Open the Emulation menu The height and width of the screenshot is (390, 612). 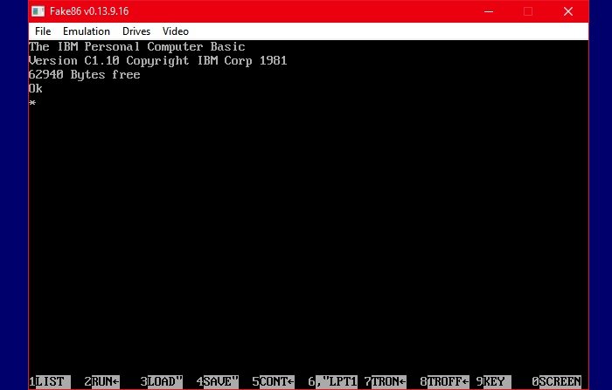[x=87, y=31]
